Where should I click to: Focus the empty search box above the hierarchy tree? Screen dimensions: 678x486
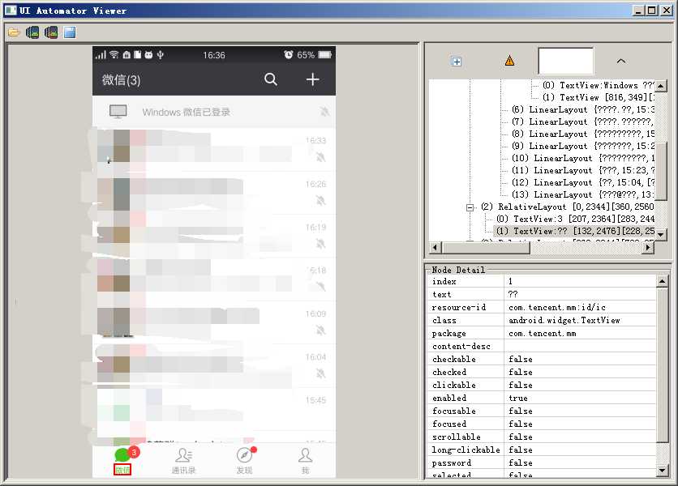pos(566,61)
